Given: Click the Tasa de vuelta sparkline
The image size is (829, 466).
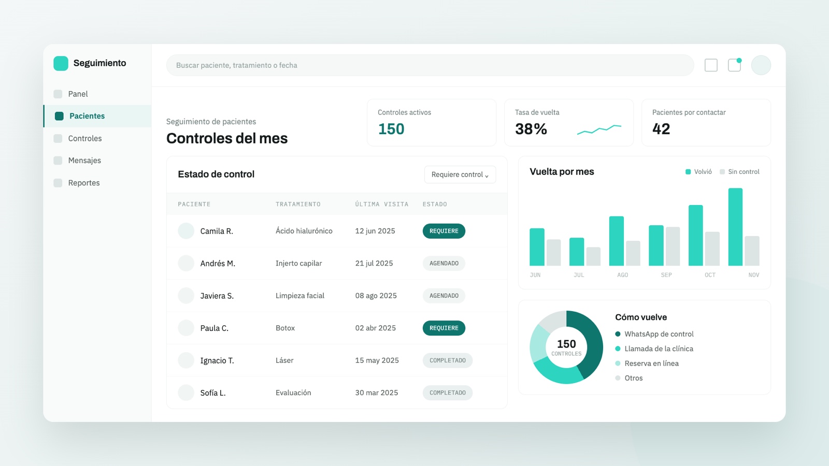Looking at the screenshot, I should [599, 129].
